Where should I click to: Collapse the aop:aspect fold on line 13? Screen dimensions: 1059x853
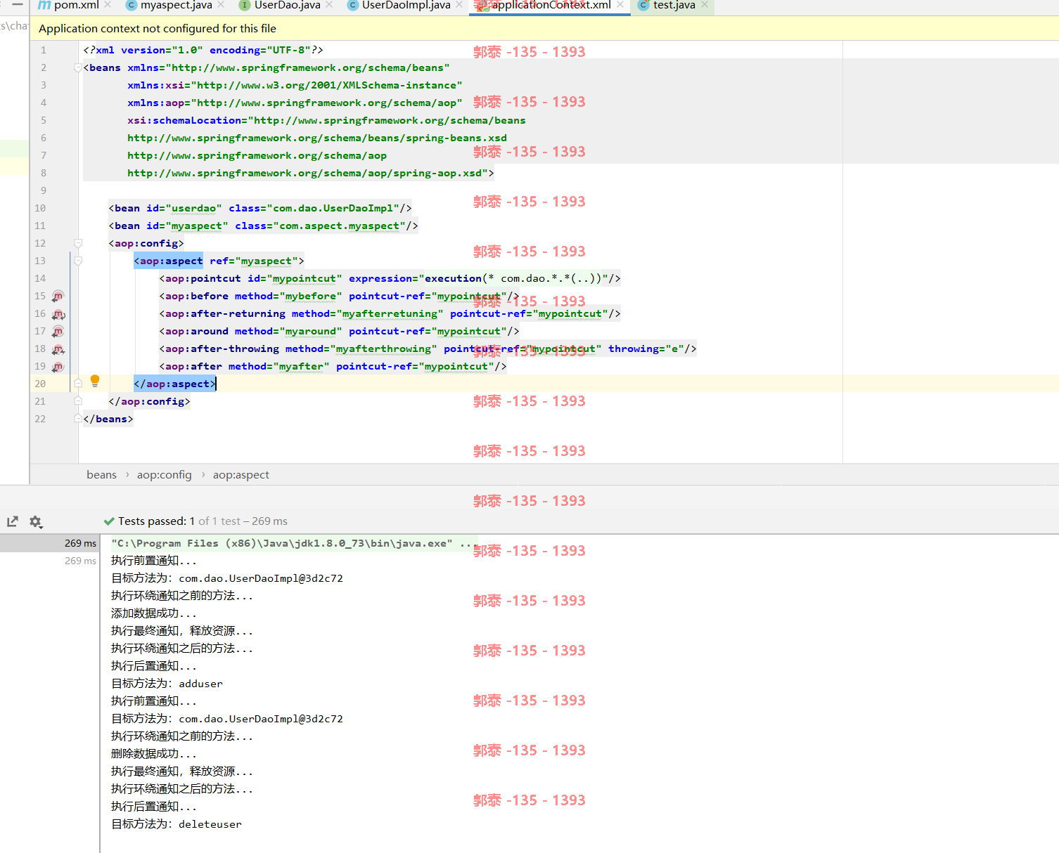pyautogui.click(x=78, y=261)
